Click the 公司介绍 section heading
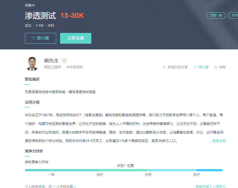This screenshot has height=188, width=238. click(32, 102)
